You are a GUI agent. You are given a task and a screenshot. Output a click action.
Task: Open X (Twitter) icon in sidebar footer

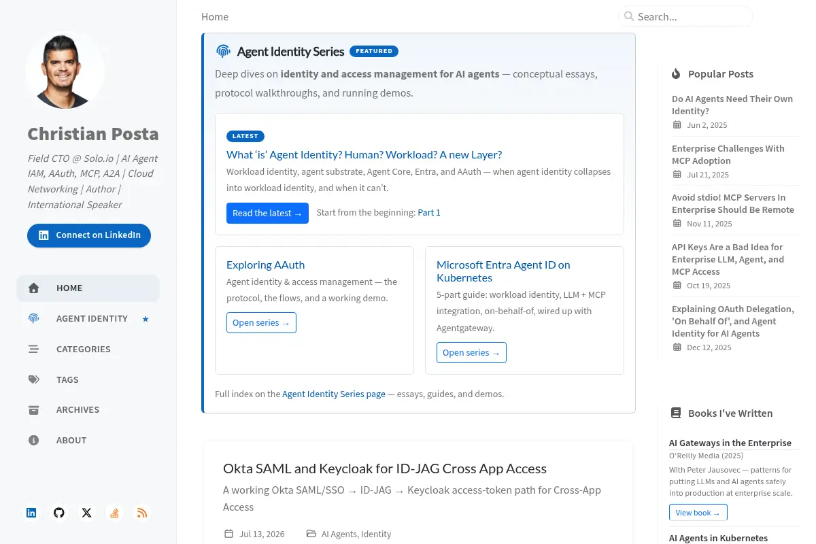coord(86,513)
